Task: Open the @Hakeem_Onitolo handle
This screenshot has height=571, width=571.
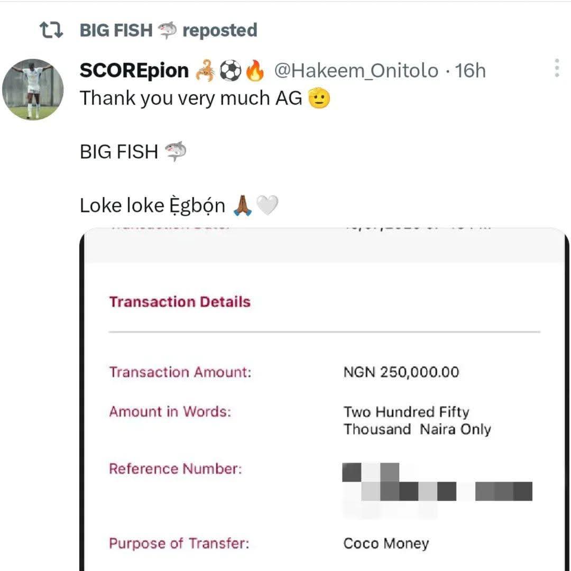Action: tap(355, 71)
